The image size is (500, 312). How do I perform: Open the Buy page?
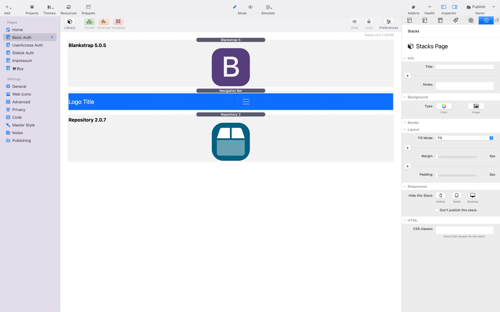pos(30,68)
